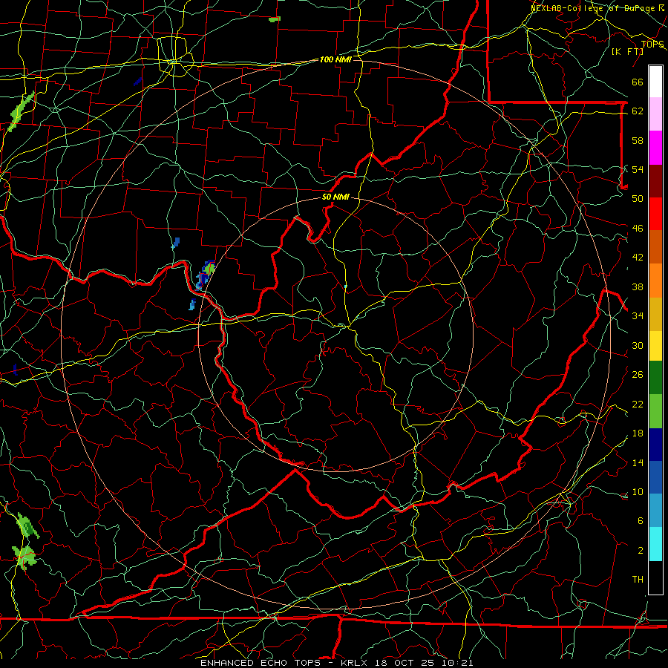Click the navy blue legend swatch
Viewport: 668px width, 668px height.
point(655,445)
